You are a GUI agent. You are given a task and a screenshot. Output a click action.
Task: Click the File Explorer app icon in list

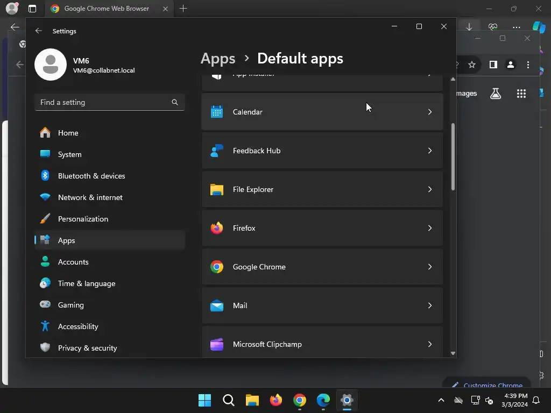click(x=217, y=189)
